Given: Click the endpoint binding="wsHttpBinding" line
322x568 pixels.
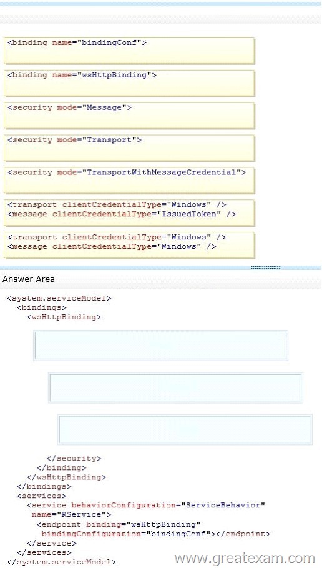Looking at the screenshot, I should point(119,524).
